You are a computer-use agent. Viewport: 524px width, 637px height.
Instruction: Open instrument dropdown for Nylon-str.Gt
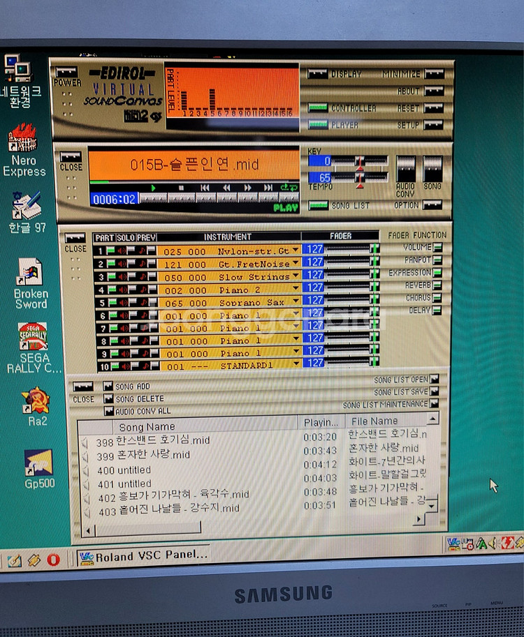tap(296, 250)
